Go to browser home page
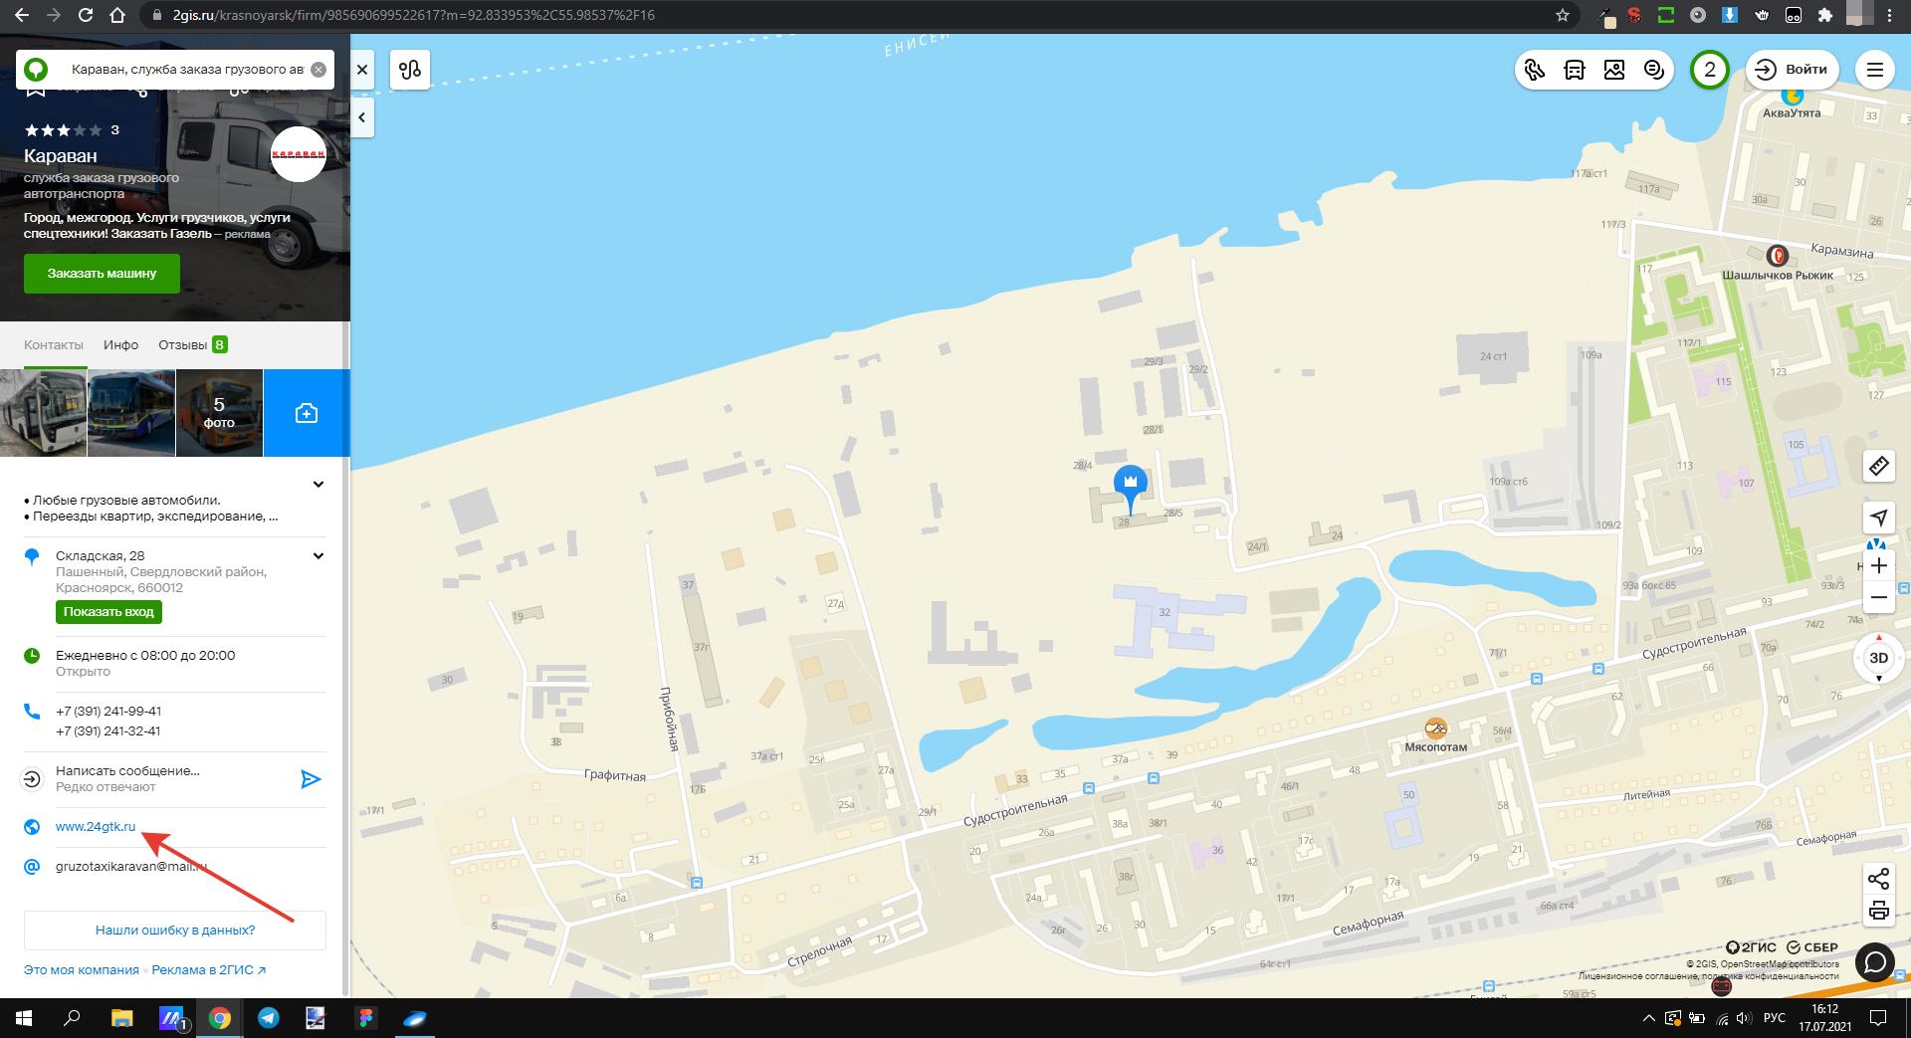This screenshot has width=1911, height=1038. (x=117, y=16)
